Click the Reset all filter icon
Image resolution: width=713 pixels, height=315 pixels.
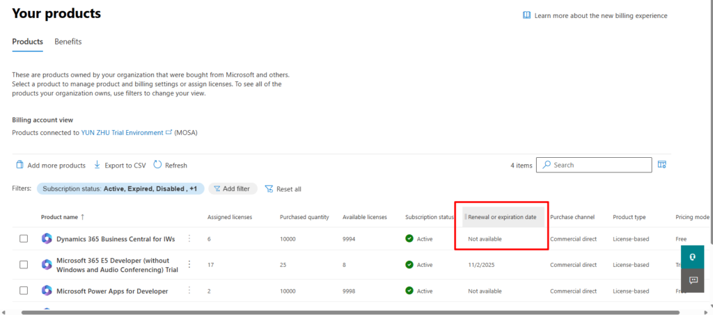pyautogui.click(x=269, y=189)
